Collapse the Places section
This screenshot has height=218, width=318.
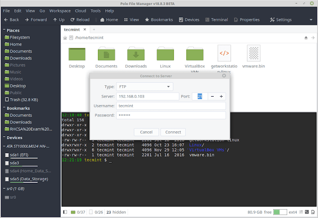4,30
